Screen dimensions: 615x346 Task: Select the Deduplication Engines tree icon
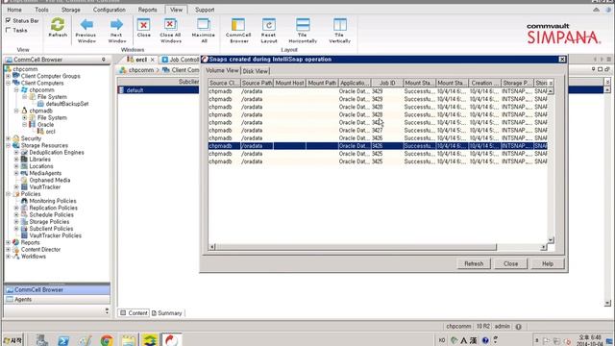click(x=24, y=152)
